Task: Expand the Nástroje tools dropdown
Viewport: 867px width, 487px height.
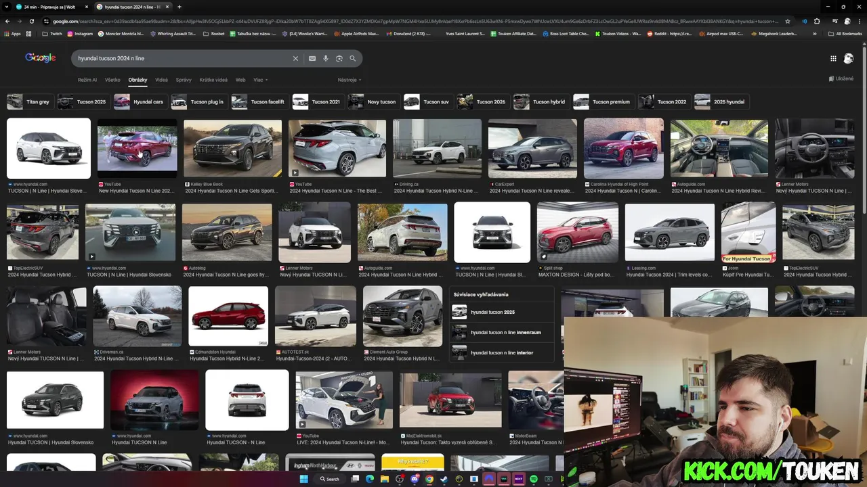Action: click(x=350, y=80)
